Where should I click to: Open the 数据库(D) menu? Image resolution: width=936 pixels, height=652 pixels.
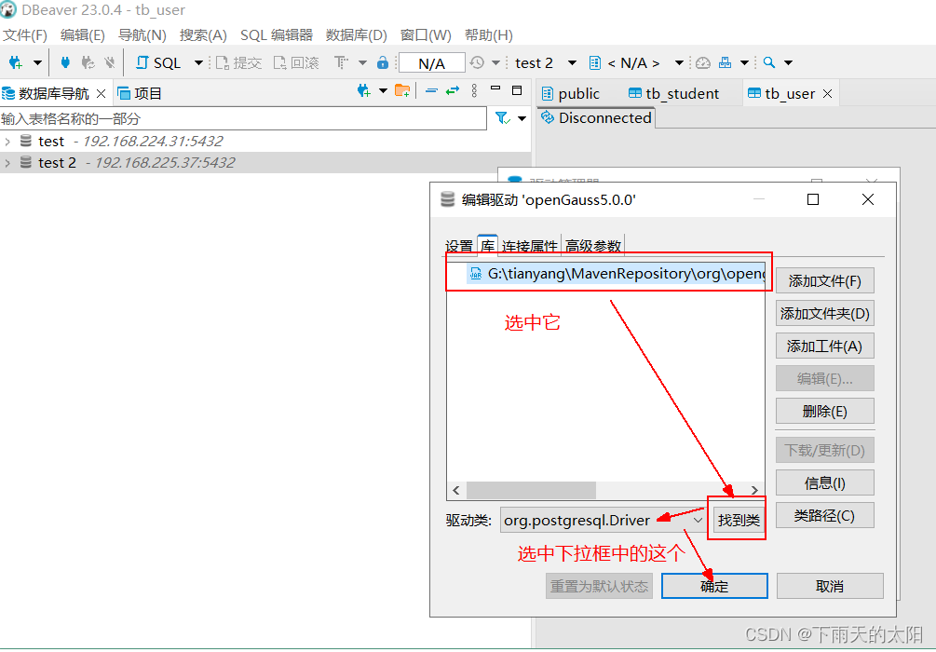click(x=357, y=35)
